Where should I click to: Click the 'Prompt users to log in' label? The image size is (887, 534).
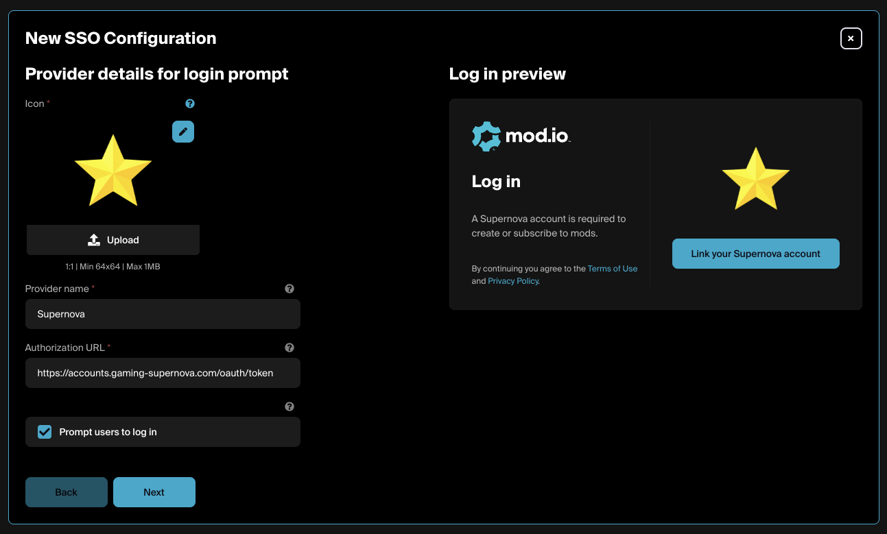point(108,432)
